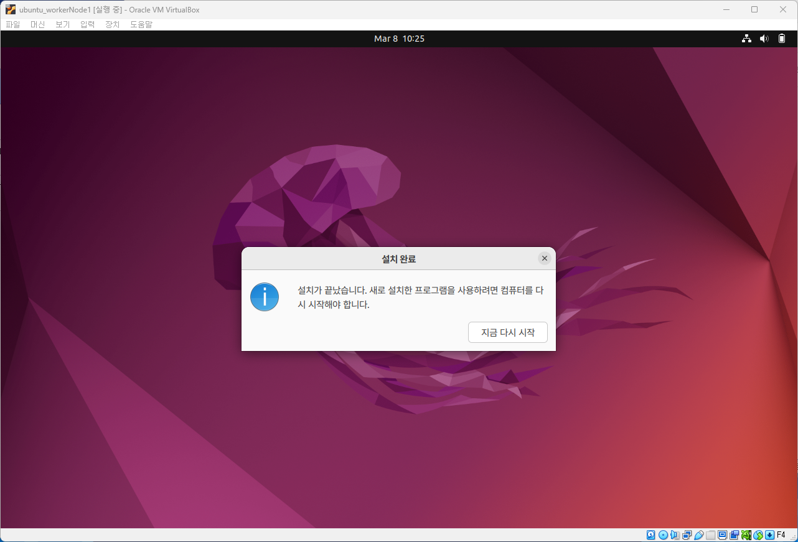Click the hard disk activity status icon

[650, 535]
